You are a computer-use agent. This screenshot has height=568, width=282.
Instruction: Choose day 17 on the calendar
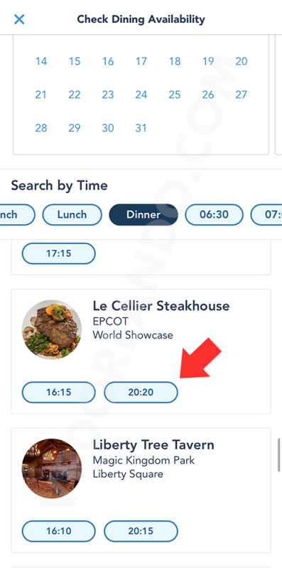coord(141,61)
